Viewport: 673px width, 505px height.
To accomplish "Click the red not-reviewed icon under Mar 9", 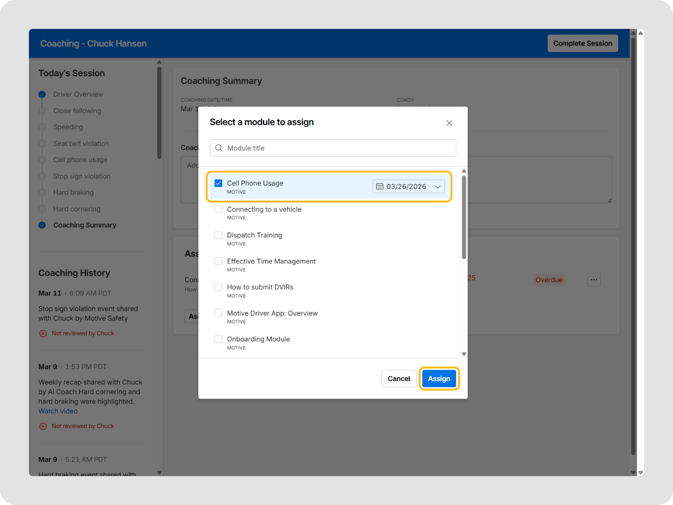I will pos(43,426).
